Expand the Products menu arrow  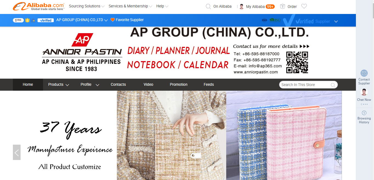coord(67,85)
